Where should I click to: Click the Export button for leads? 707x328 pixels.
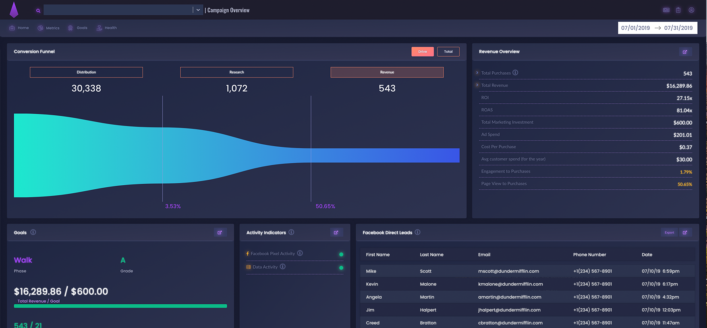tap(670, 232)
